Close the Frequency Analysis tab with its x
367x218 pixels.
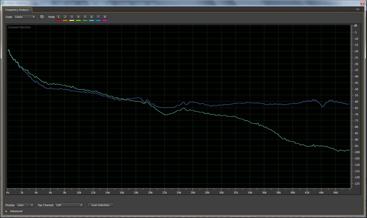pos(31,10)
